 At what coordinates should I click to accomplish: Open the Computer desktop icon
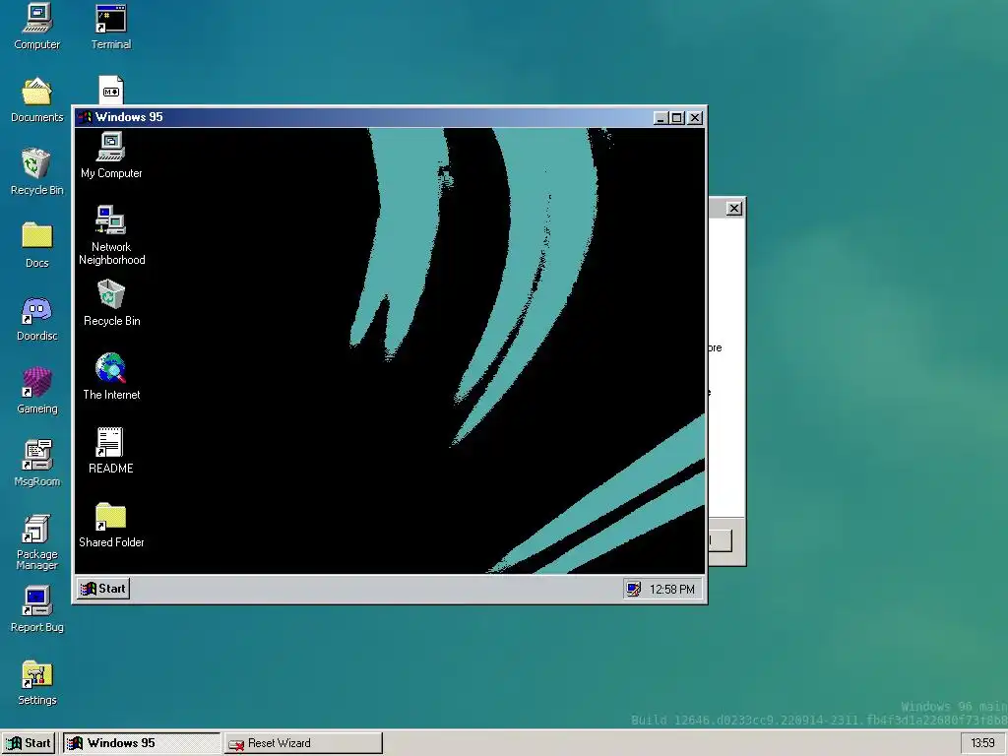point(36,26)
